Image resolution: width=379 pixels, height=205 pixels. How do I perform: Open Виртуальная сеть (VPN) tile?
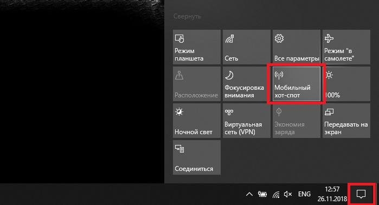pyautogui.click(x=247, y=121)
